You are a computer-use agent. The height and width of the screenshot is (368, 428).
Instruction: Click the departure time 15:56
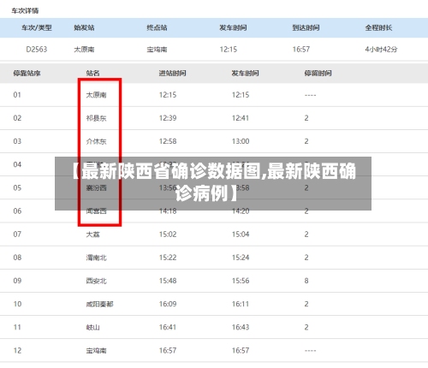[241, 281]
